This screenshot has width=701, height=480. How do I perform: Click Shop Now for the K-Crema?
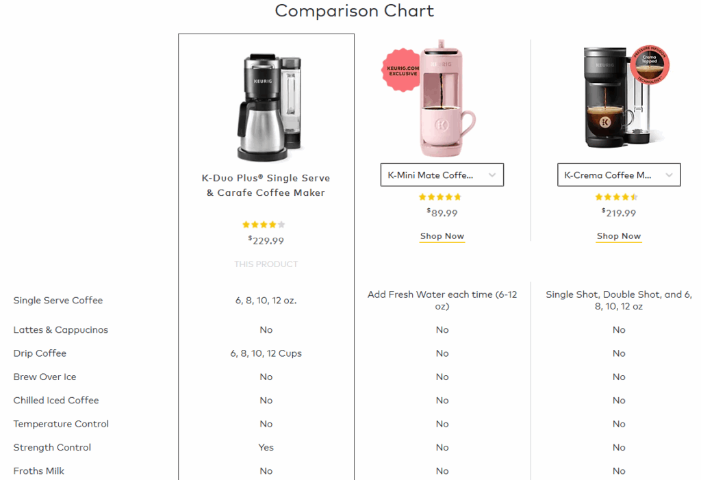[618, 236]
